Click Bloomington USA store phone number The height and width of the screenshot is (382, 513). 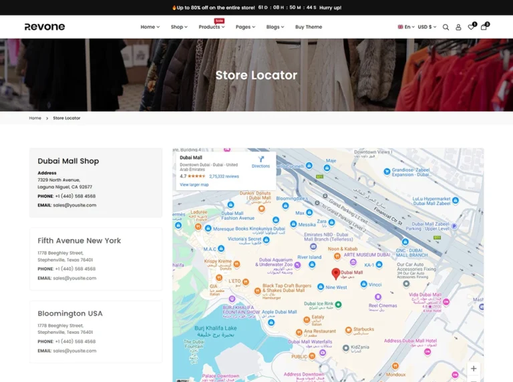(75, 341)
